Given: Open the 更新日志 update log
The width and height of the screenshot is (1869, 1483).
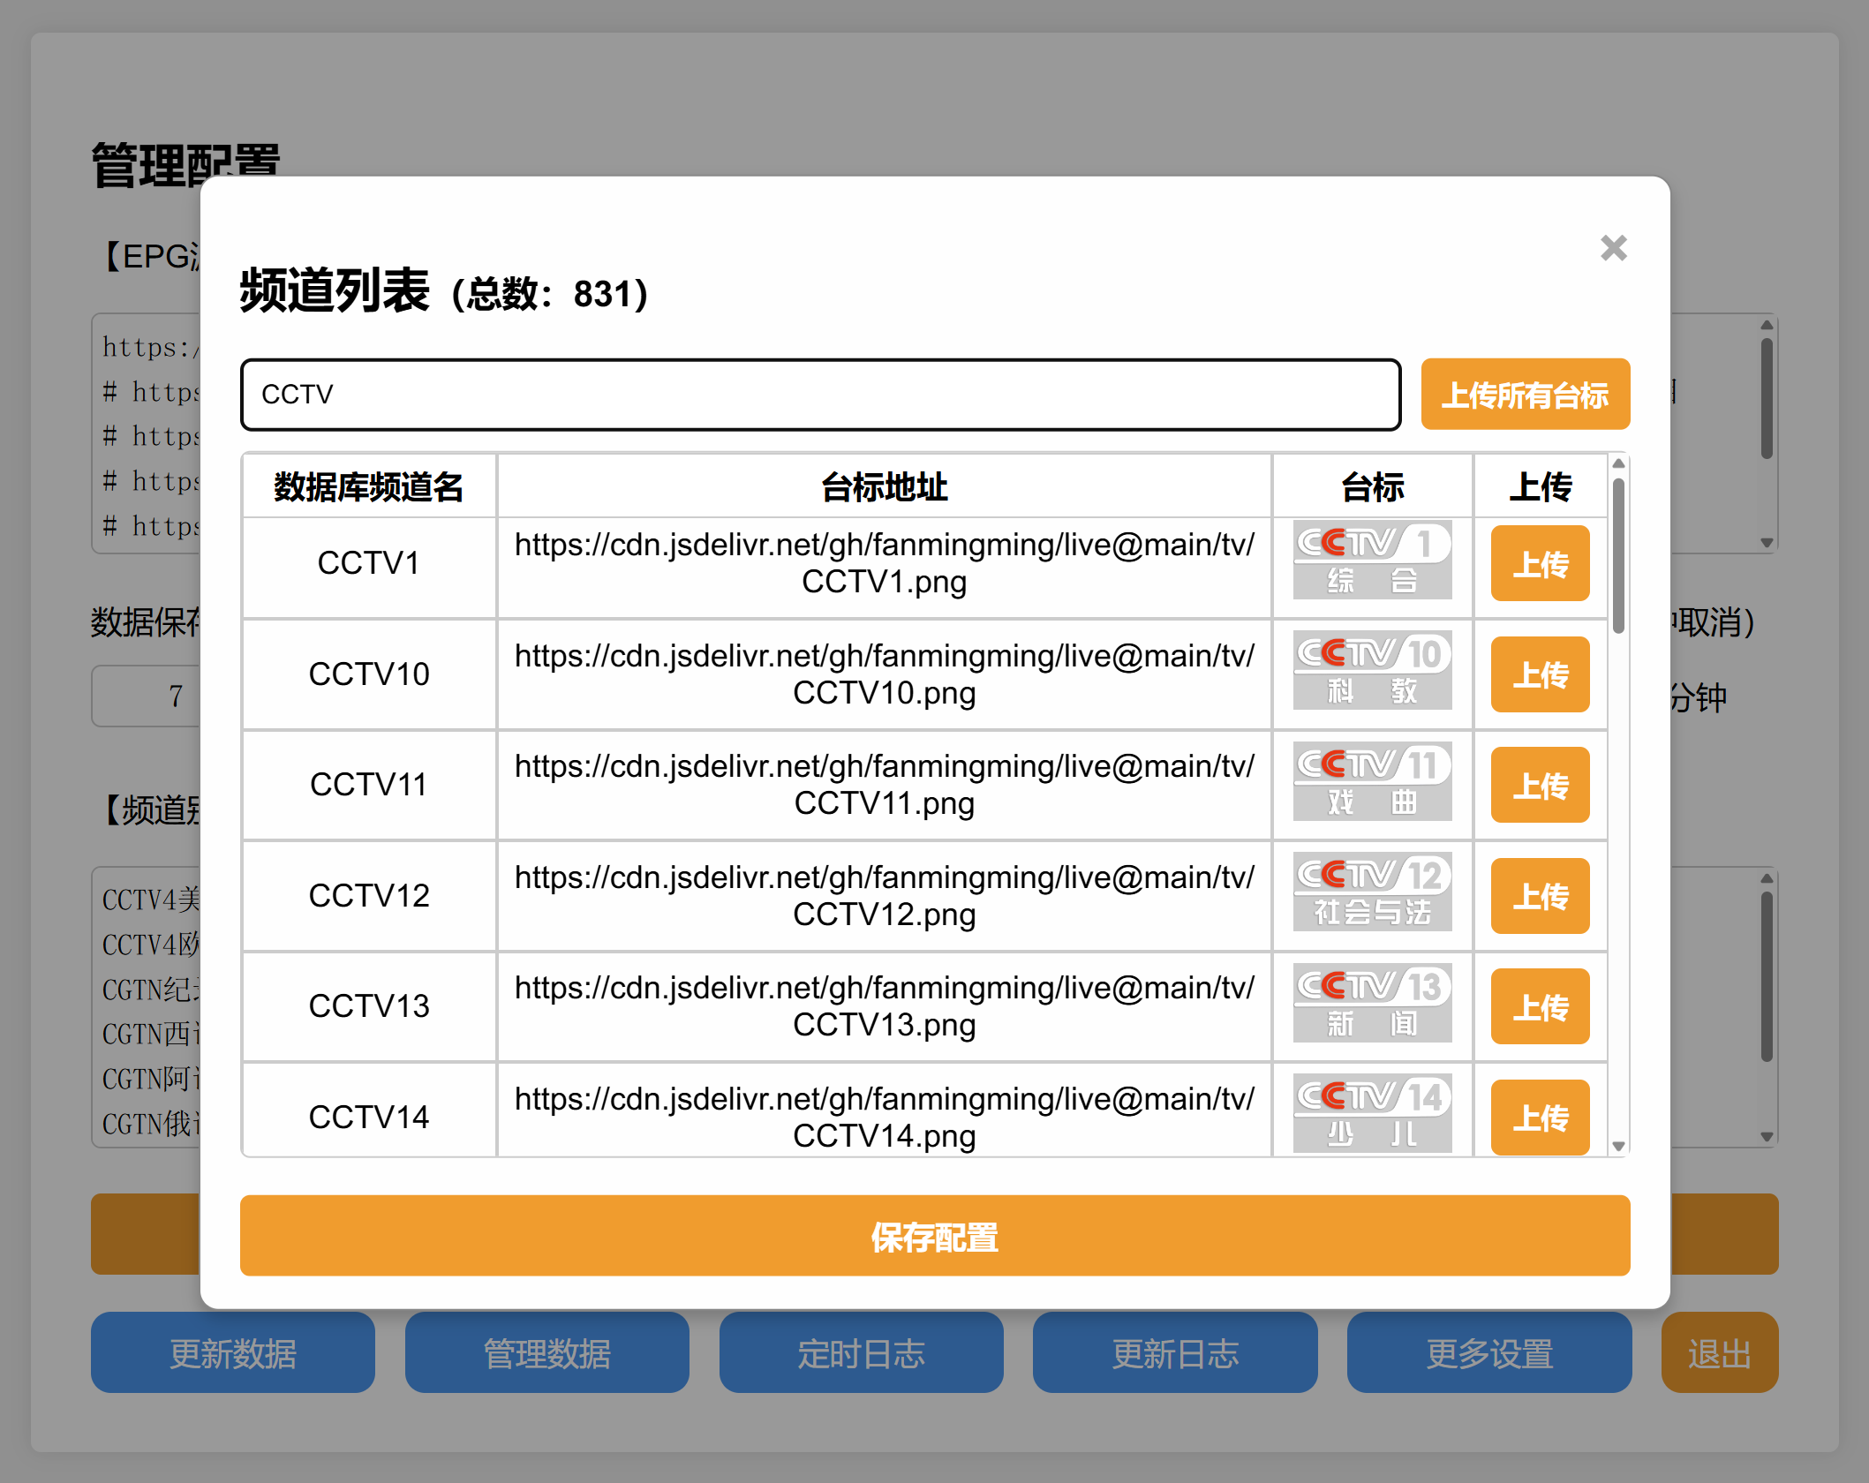Looking at the screenshot, I should 1175,1353.
